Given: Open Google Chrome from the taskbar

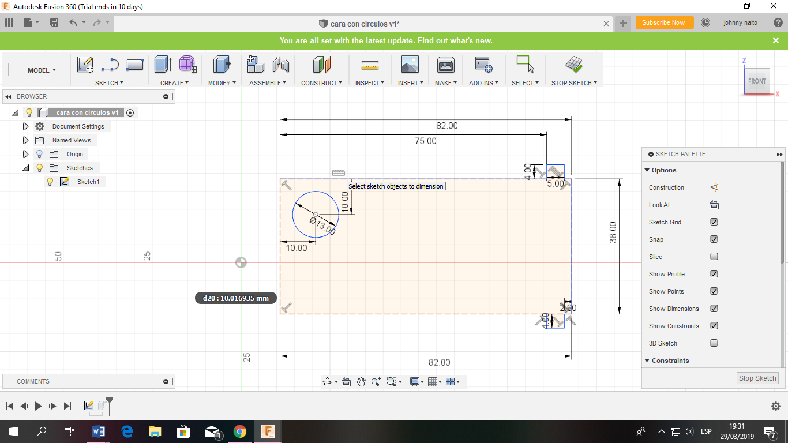Looking at the screenshot, I should point(240,431).
